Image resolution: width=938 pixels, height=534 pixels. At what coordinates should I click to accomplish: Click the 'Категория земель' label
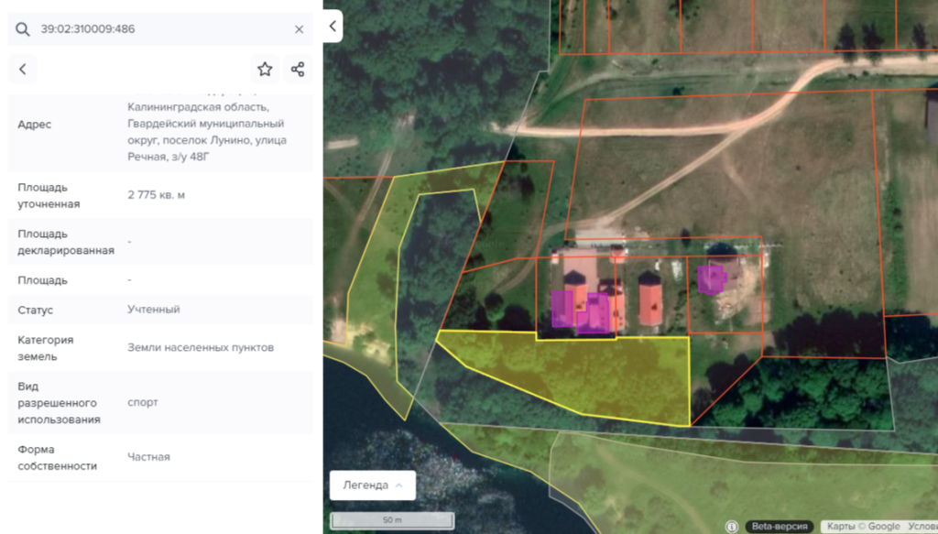pos(46,348)
